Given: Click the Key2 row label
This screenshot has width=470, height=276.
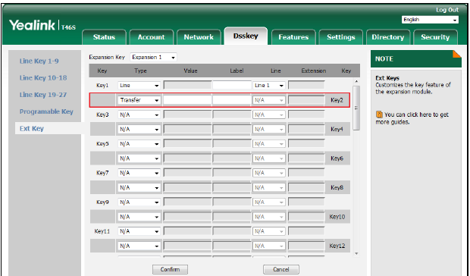Looking at the screenshot, I should tap(337, 100).
